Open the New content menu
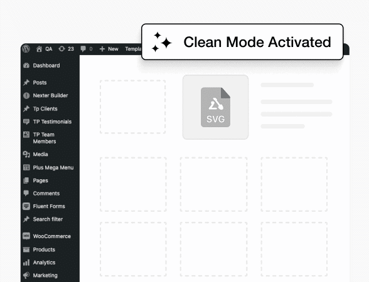Viewport: 369px width, 282px height. tap(113, 49)
